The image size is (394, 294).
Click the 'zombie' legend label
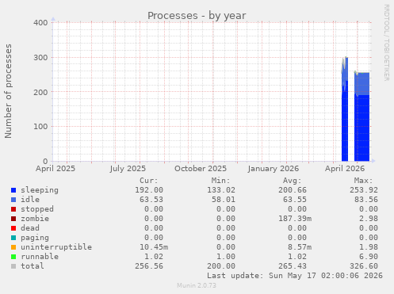(x=35, y=219)
